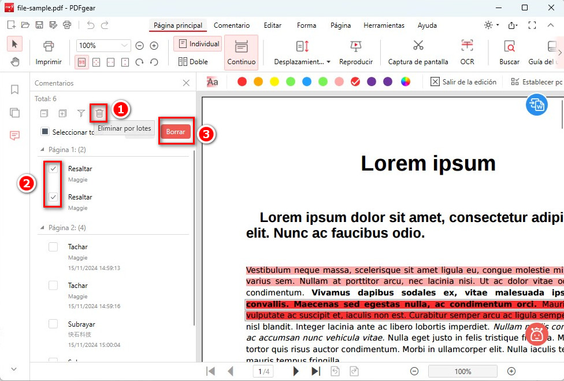Pick the yellow highlight color swatch
The width and height of the screenshot is (564, 381).
tap(273, 82)
